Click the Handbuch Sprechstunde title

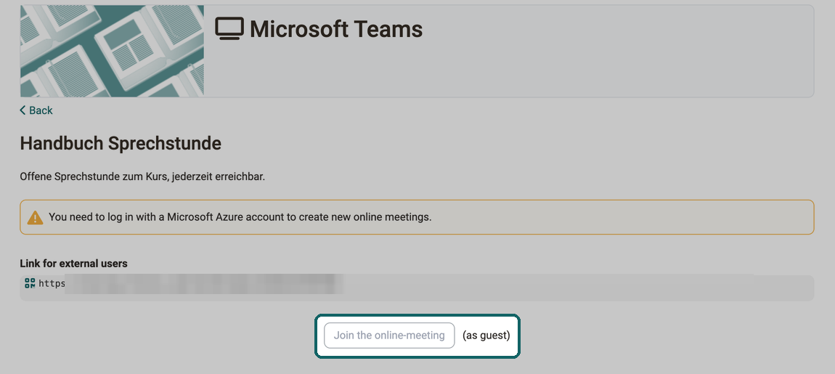121,143
